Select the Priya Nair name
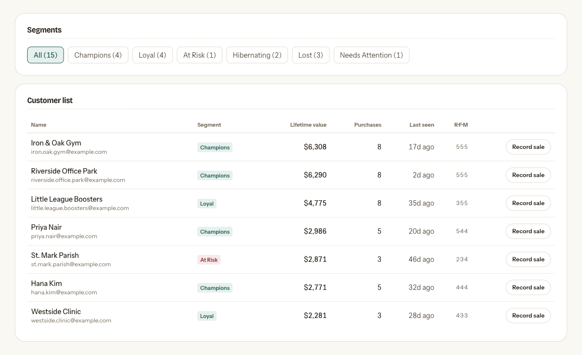 46,227
